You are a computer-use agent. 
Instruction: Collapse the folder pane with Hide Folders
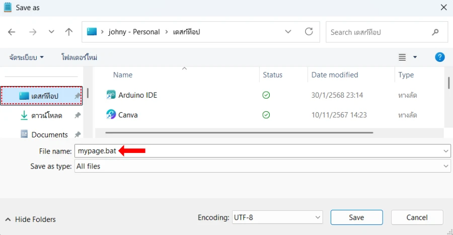(x=30, y=219)
